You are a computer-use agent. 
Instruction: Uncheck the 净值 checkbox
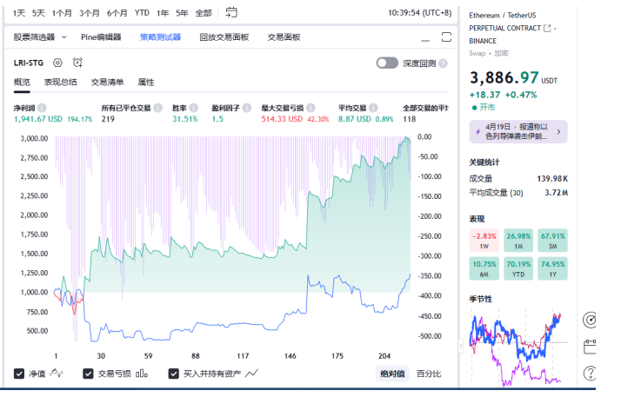[19, 374]
